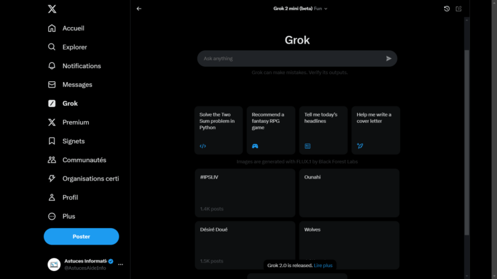
Task: Click the Poster button
Action: [x=82, y=236]
